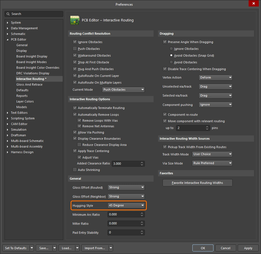Select the Avoid Obstacles radio button
Viewport: 261px width, 254px height.
[x=172, y=62]
